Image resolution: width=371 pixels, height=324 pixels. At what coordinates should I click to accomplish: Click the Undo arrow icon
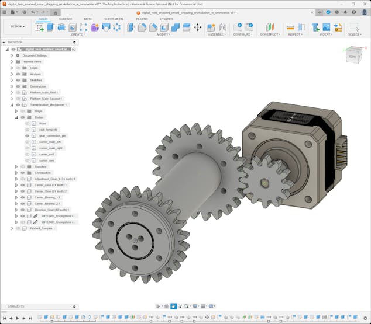pyautogui.click(x=33, y=12)
